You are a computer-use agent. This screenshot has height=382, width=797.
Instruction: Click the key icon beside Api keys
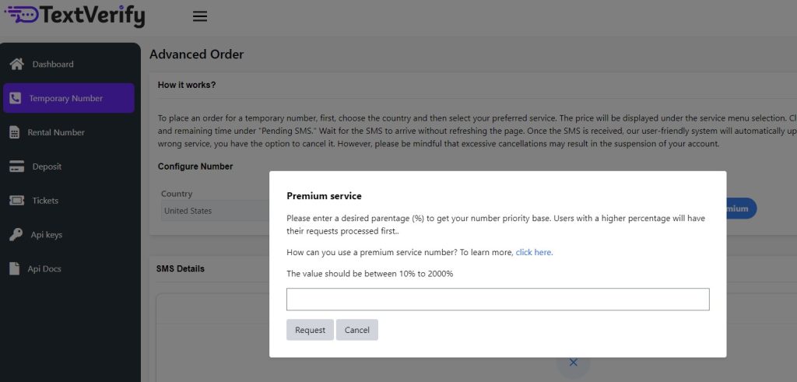coord(16,234)
